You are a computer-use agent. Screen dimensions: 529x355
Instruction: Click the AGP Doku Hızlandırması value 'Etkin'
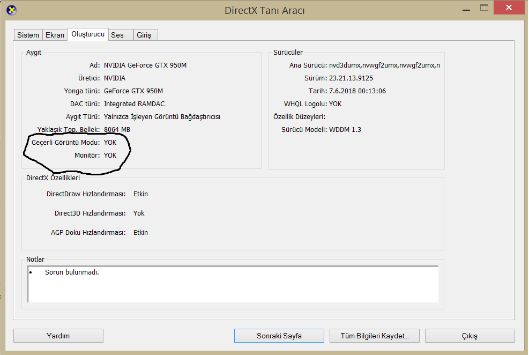click(140, 233)
